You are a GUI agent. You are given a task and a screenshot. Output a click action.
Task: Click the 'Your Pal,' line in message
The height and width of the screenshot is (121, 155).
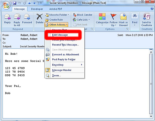(x=13, y=86)
